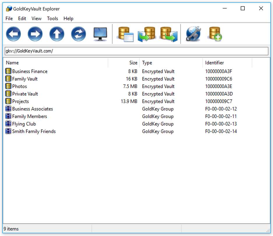Select the Business Finance name
The image size is (273, 236).
coord(30,71)
